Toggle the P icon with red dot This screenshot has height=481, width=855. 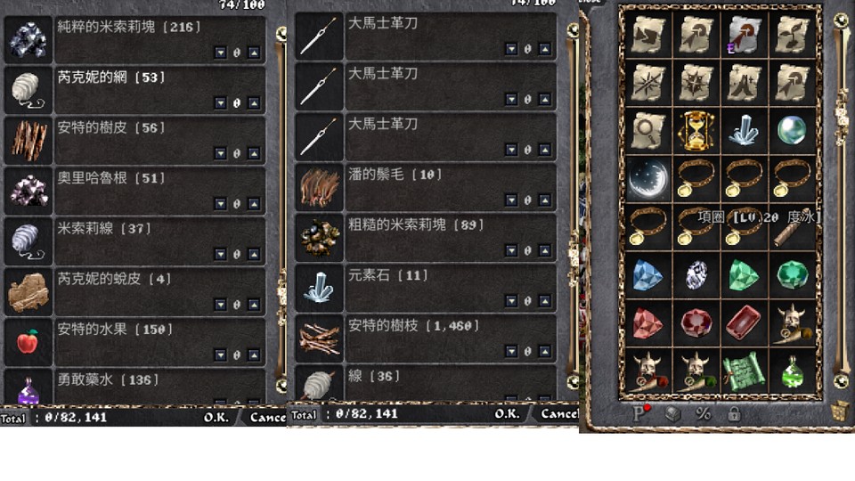[640, 412]
